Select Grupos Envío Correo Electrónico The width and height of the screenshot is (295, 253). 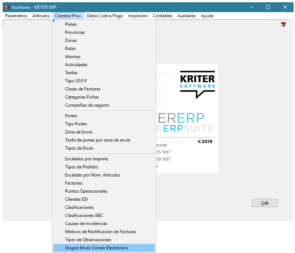click(x=104, y=248)
